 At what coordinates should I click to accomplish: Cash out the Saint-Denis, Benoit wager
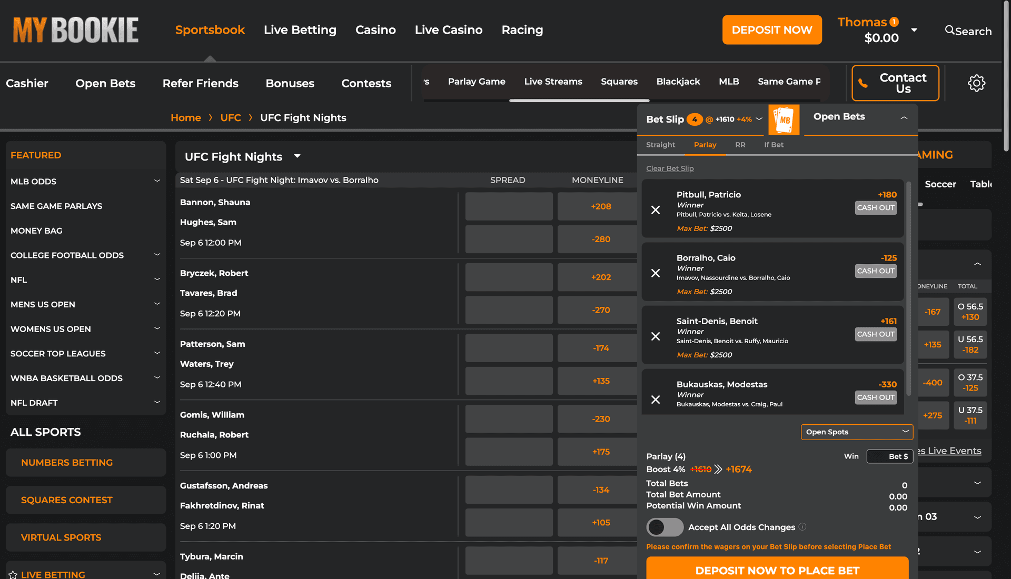(x=875, y=334)
